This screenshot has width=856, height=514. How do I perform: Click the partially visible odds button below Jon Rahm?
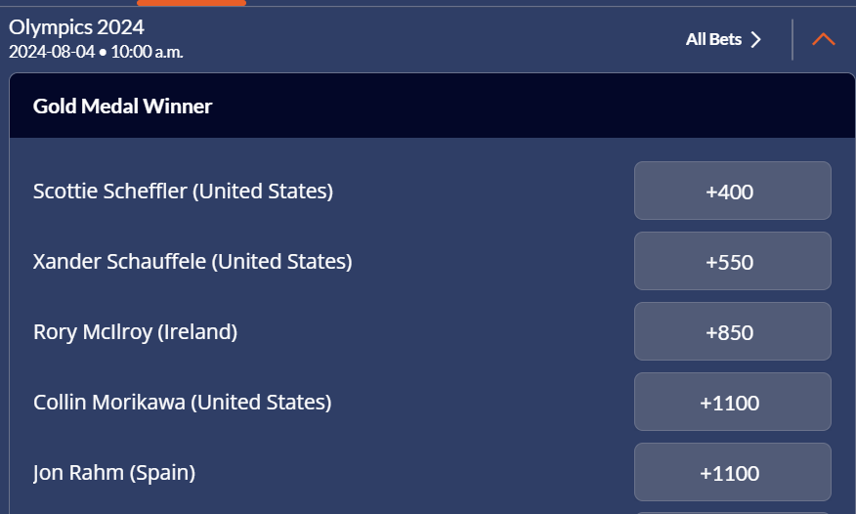(732, 511)
